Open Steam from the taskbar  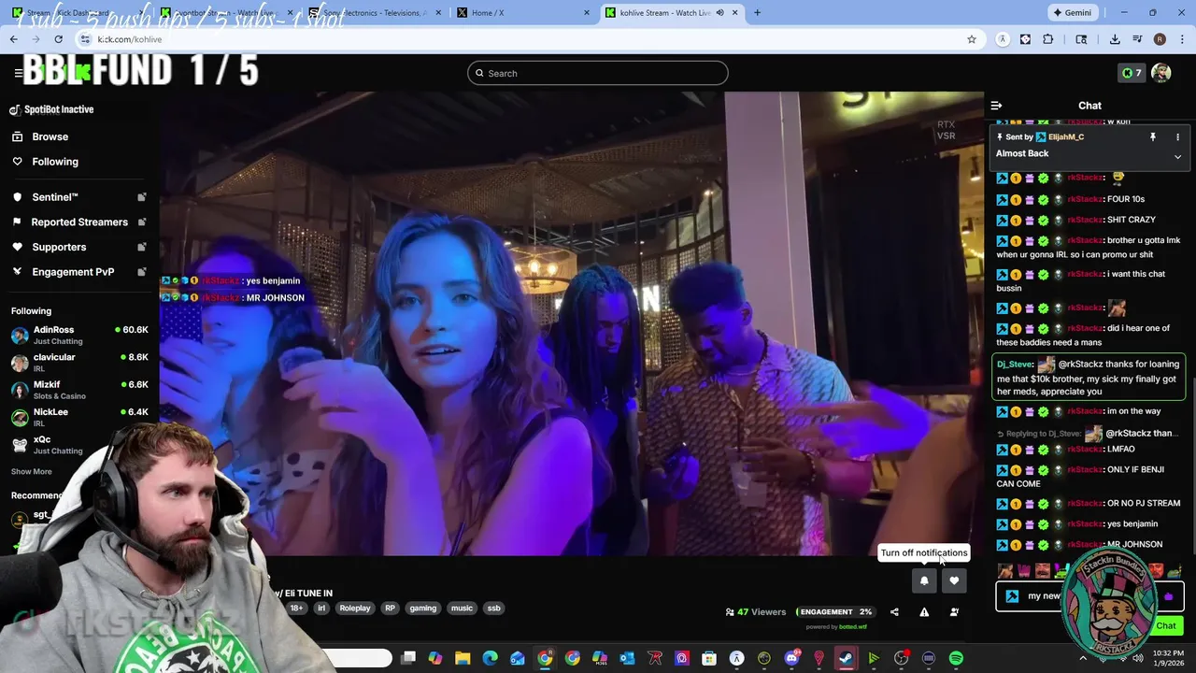pyautogui.click(x=847, y=659)
